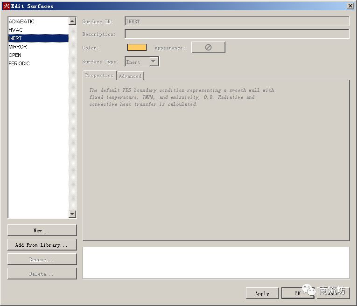
Task: Choose the PERIODIC surface entry
Action: click(19, 63)
